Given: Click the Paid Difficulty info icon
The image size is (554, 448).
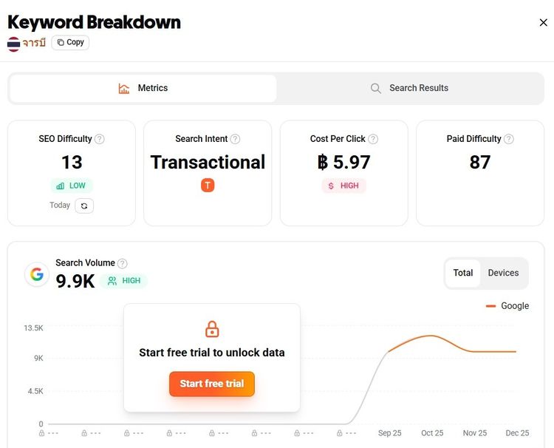Looking at the screenshot, I should (x=508, y=139).
